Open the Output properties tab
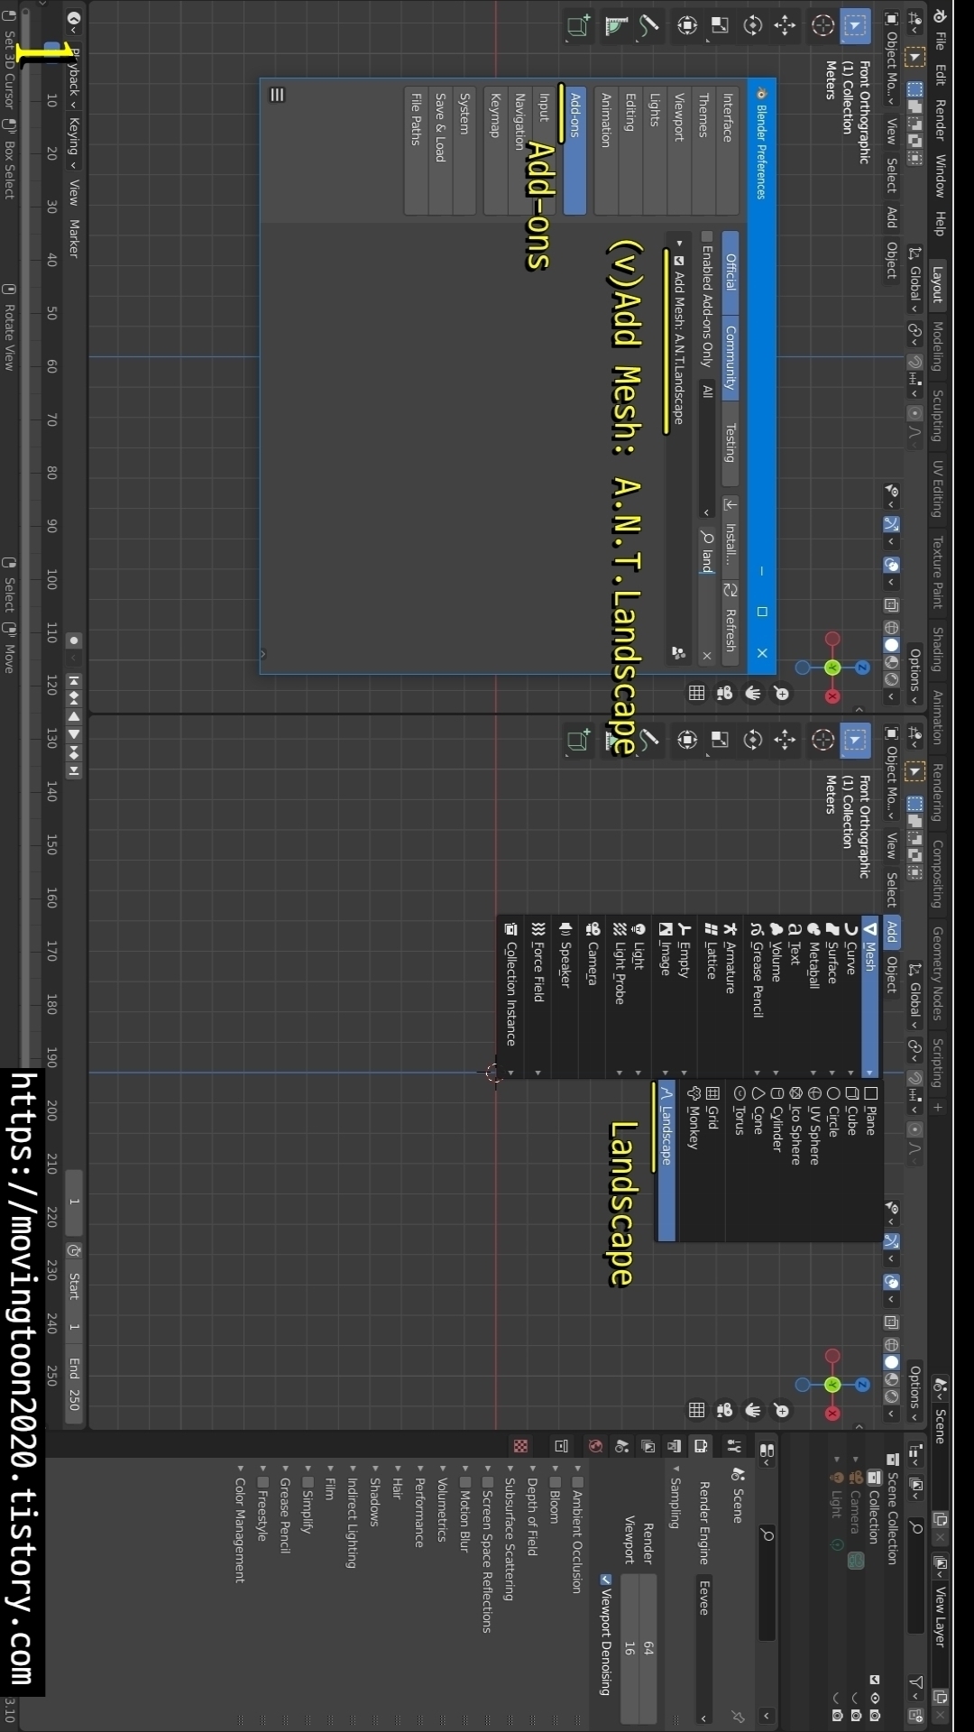 click(675, 1446)
